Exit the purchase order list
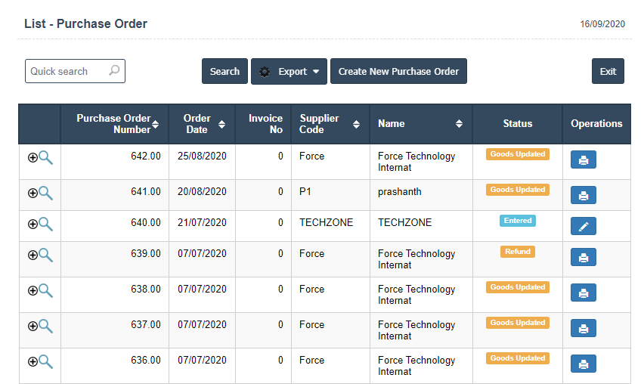 (608, 72)
